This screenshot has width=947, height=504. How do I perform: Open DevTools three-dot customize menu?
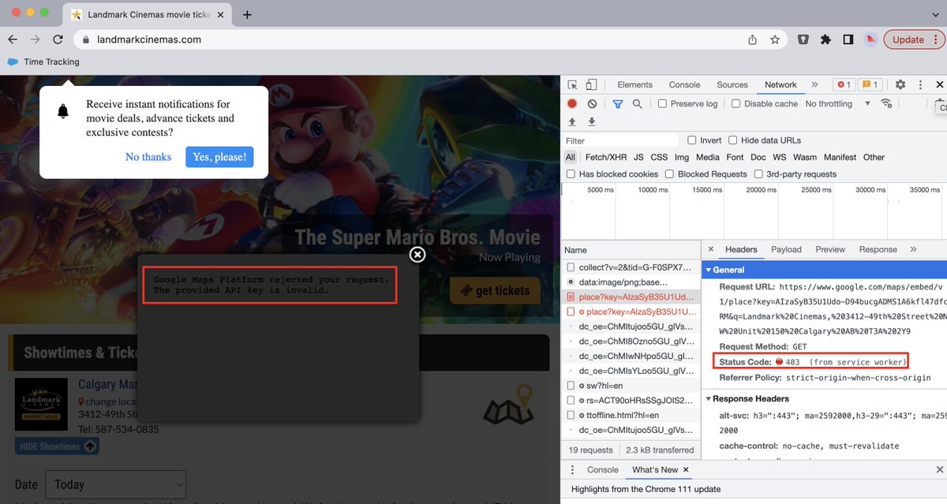tap(920, 85)
